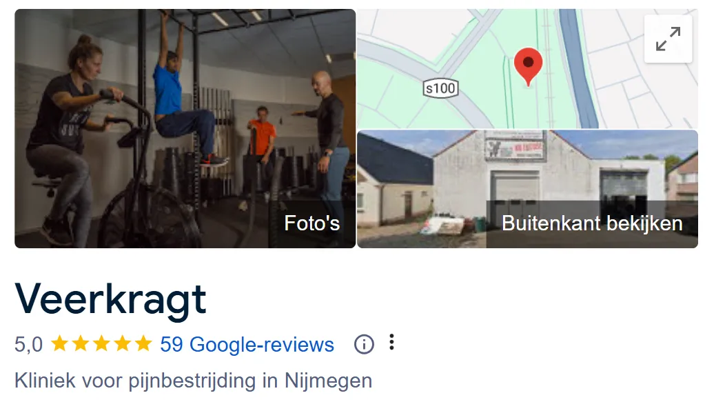Click the s100 road marker on map
725x402 pixels.
440,88
